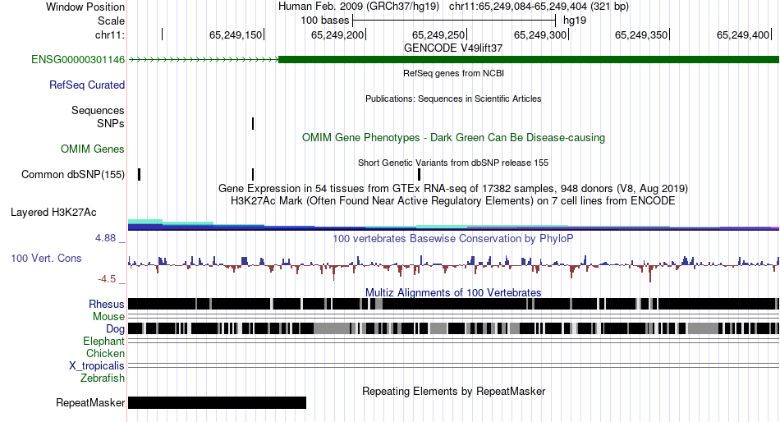Click the SNP marker in the SNPs row
Screen dimensions: 780x422
coord(253,123)
